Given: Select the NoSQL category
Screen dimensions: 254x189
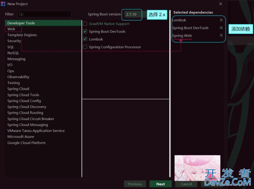Looking at the screenshot, I should [x=43, y=53].
